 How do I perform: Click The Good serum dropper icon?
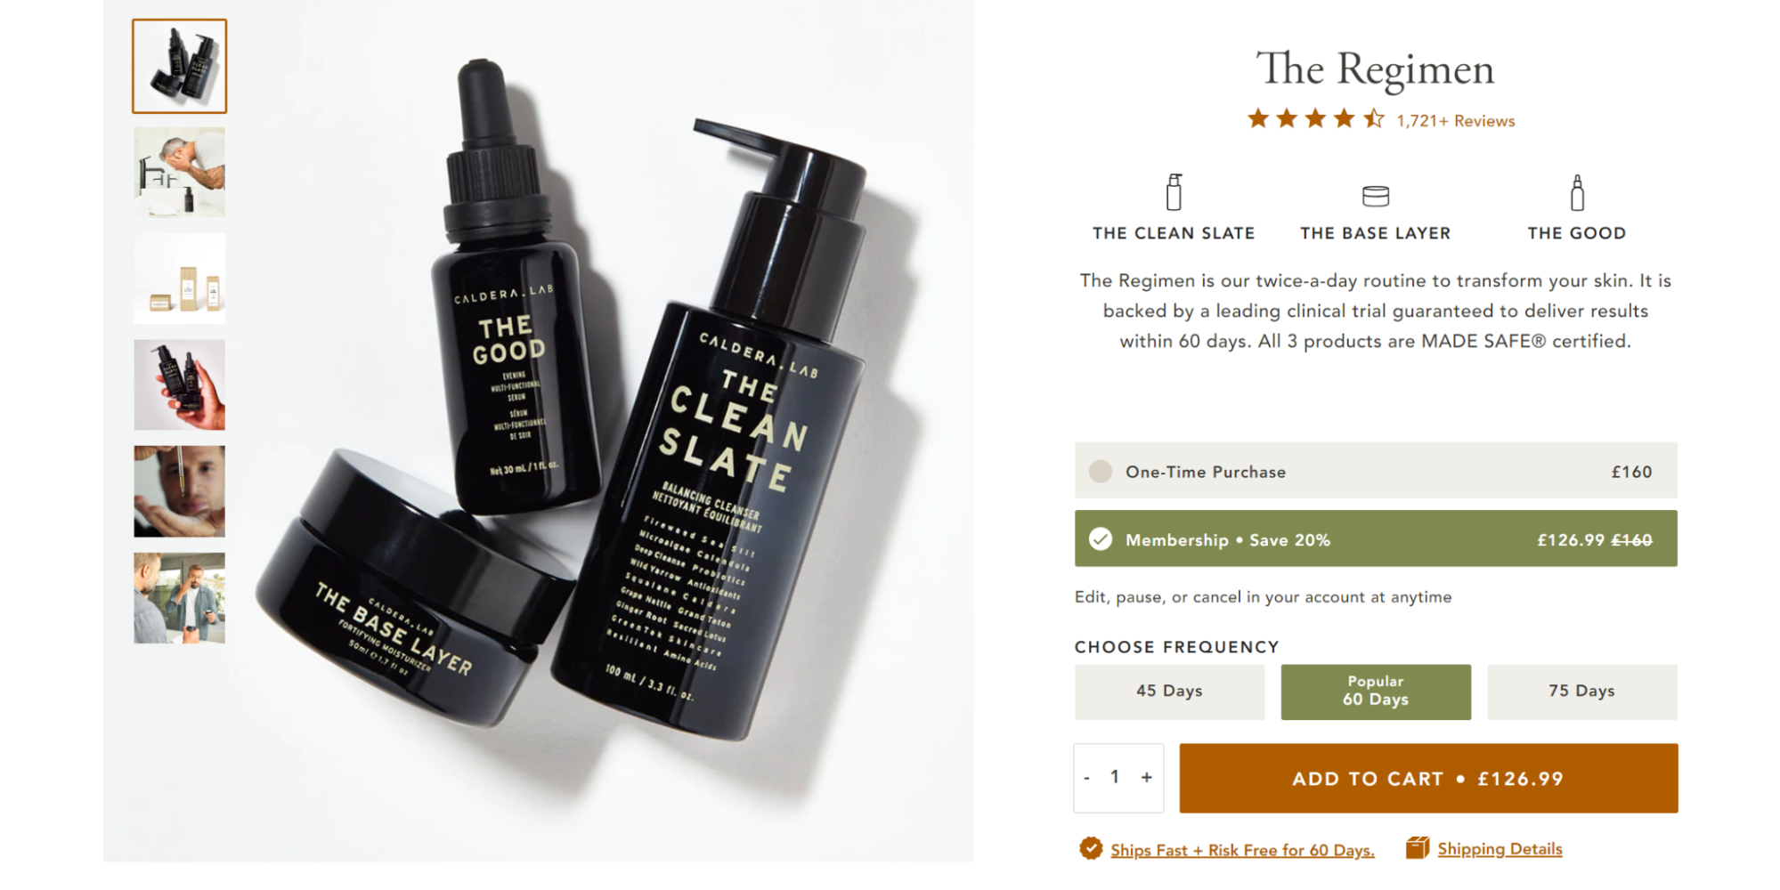tap(1577, 192)
